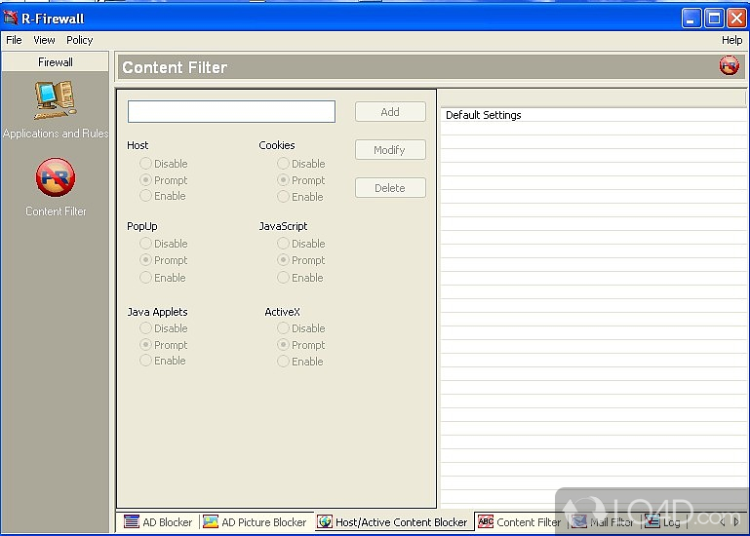Set PopUp option to Prompt
This screenshot has height=536, width=750.
point(146,260)
